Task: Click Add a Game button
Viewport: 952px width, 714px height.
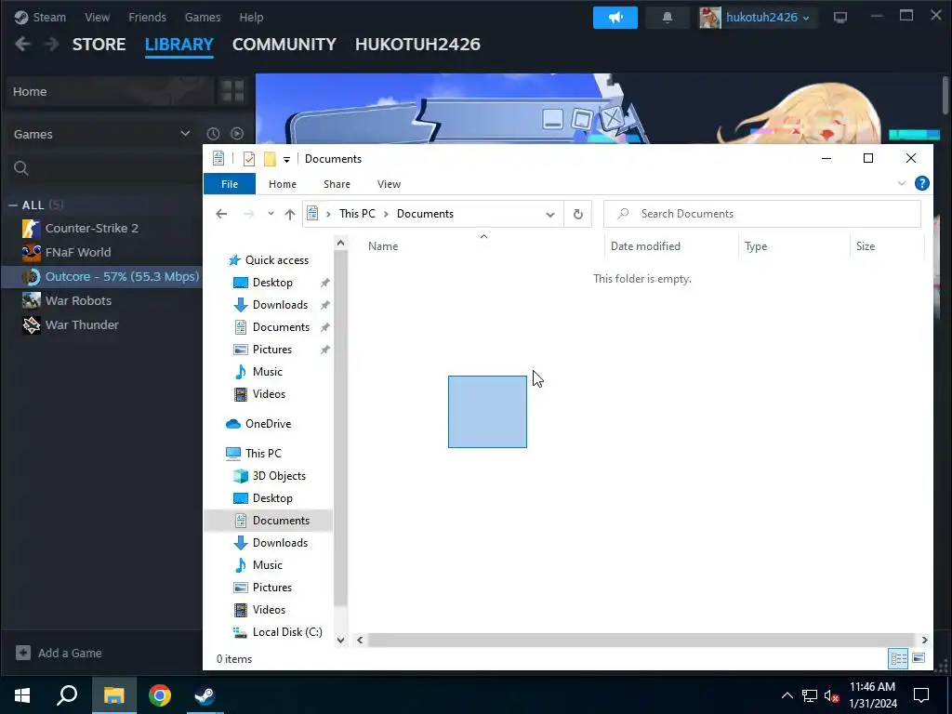Action: [59, 654]
